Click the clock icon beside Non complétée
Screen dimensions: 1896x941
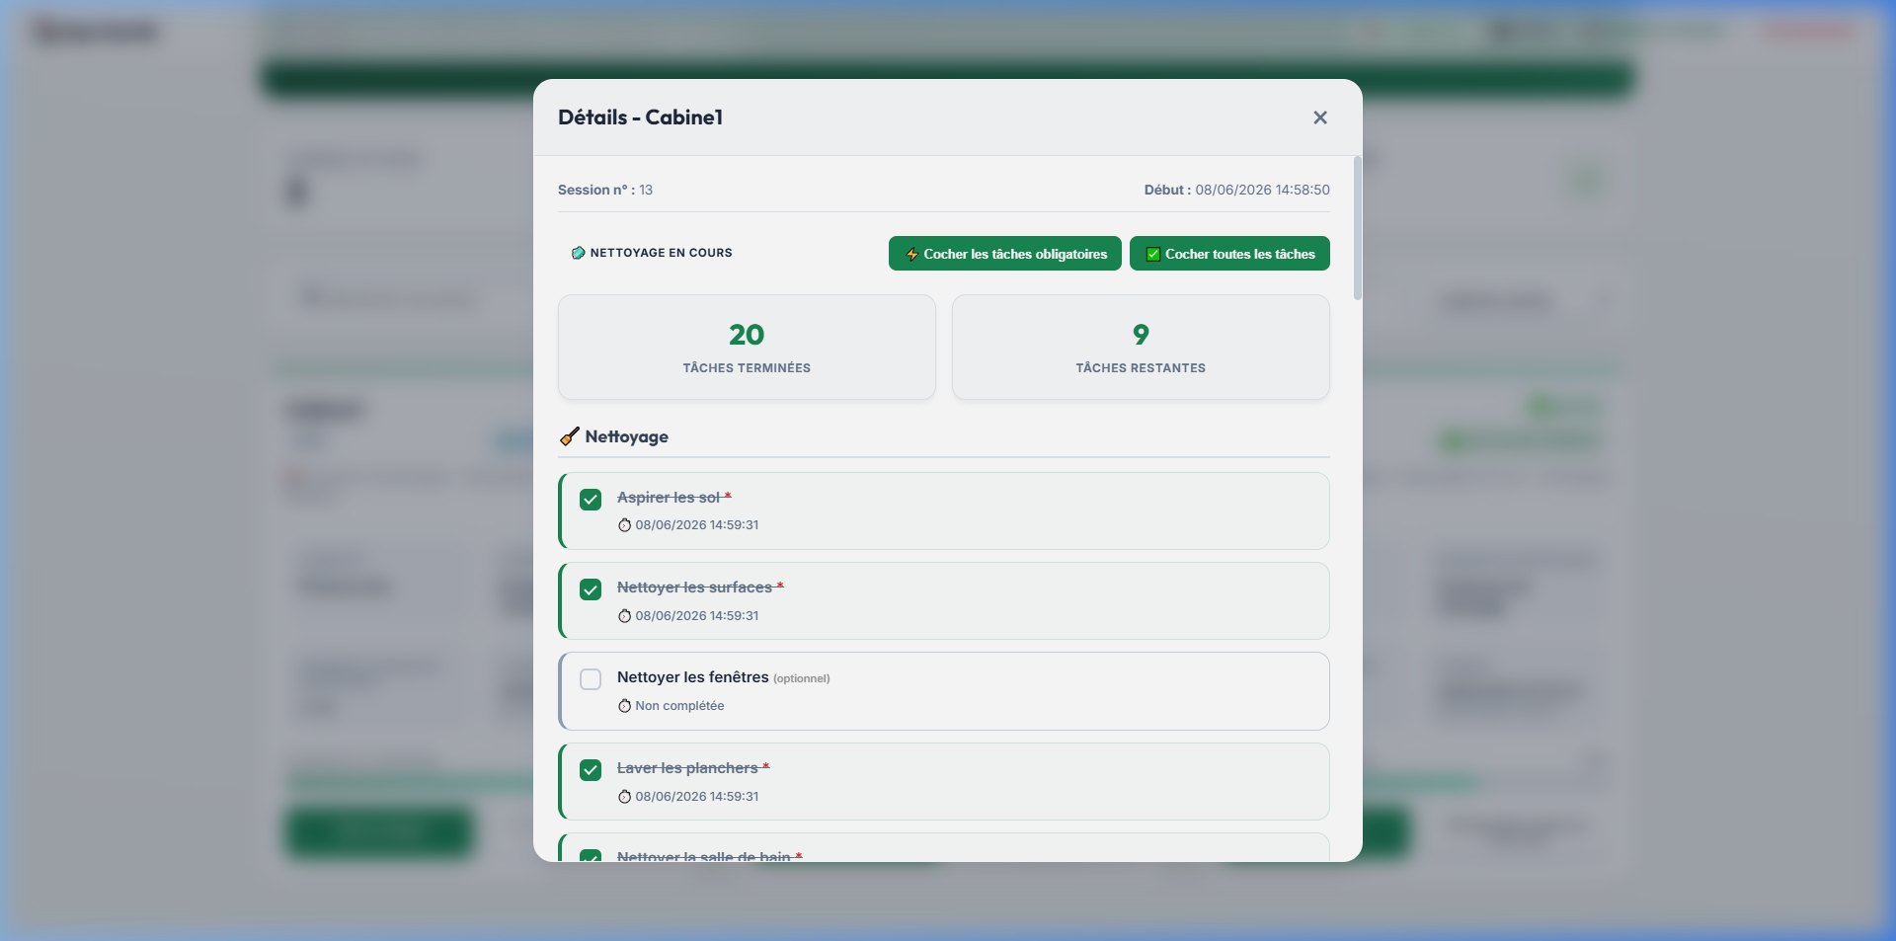pyautogui.click(x=624, y=706)
